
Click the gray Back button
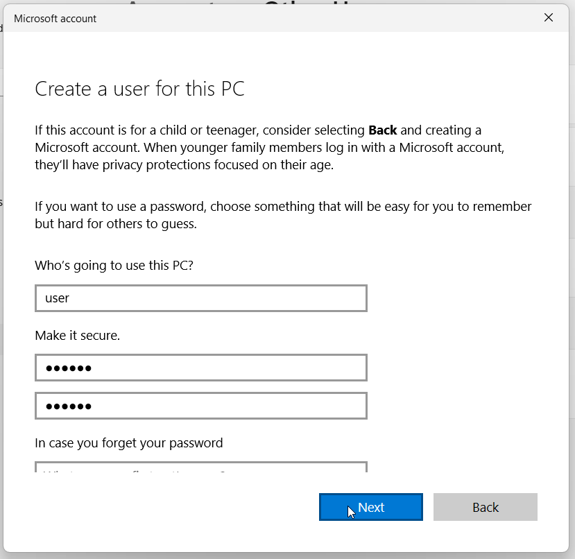pos(485,507)
